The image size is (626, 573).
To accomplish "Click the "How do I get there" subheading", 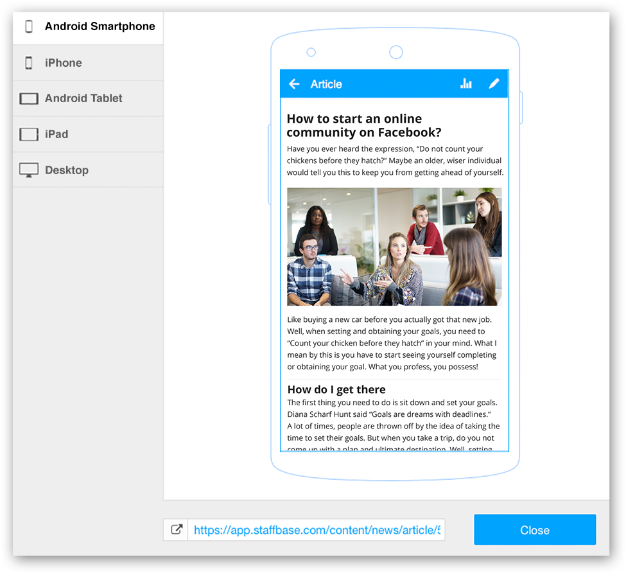I will point(336,389).
